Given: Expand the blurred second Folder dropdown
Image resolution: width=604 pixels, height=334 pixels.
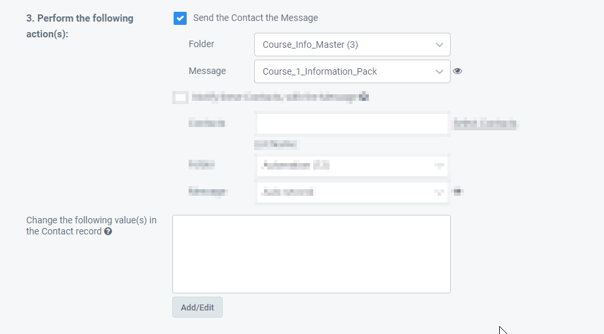Looking at the screenshot, I should point(352,166).
